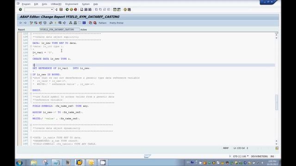
Task: Click the Pretty Printer button
Action: [x=117, y=23]
